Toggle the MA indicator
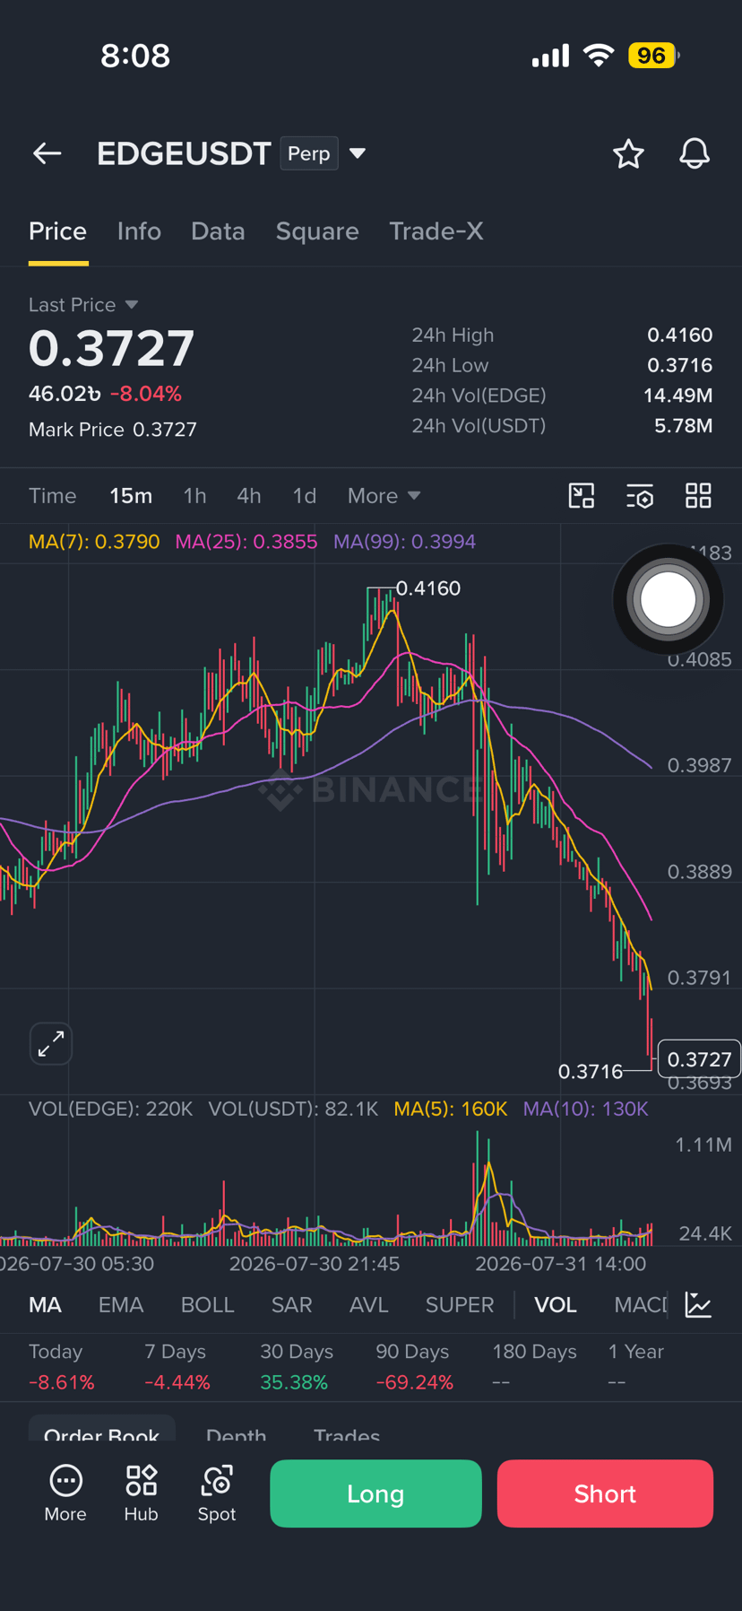The image size is (742, 1611). pos(46,1305)
